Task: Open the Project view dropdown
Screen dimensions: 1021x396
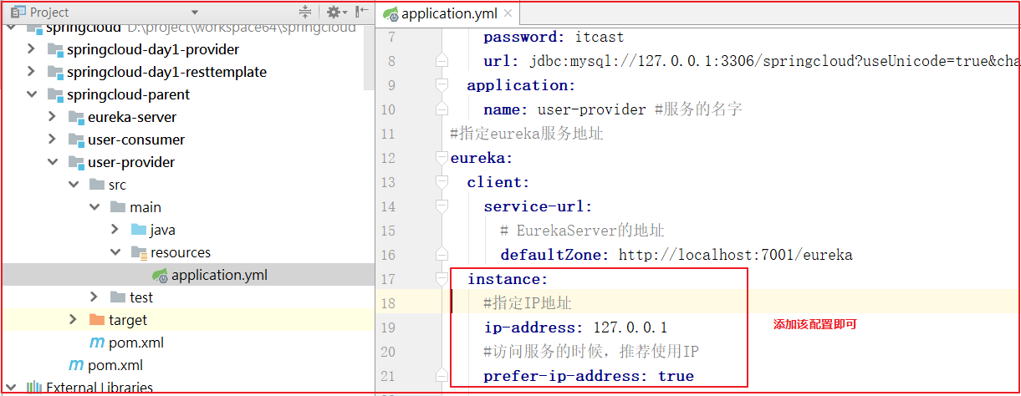Action: pyautogui.click(x=195, y=13)
